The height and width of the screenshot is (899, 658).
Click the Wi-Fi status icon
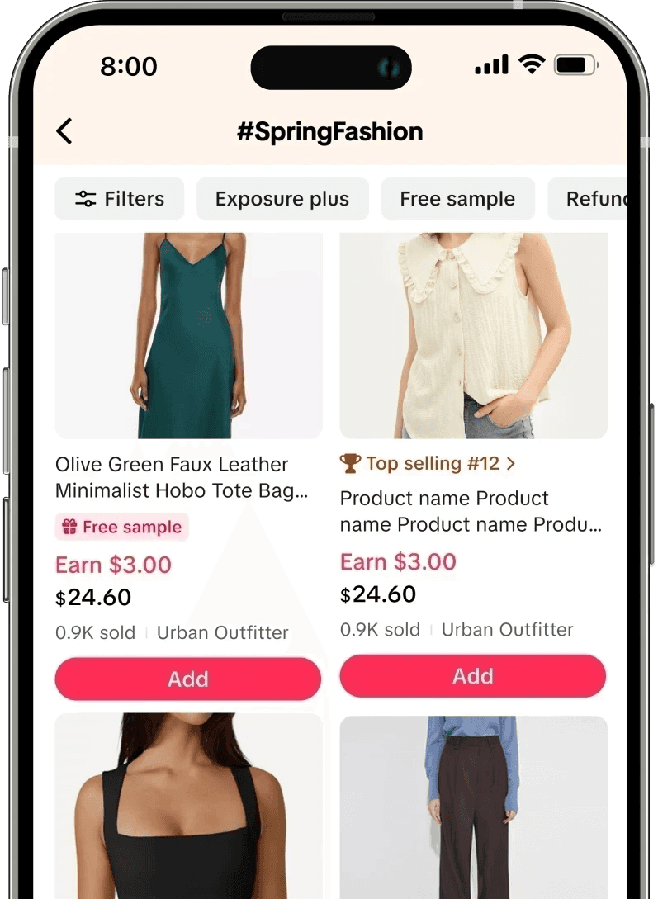(x=532, y=64)
